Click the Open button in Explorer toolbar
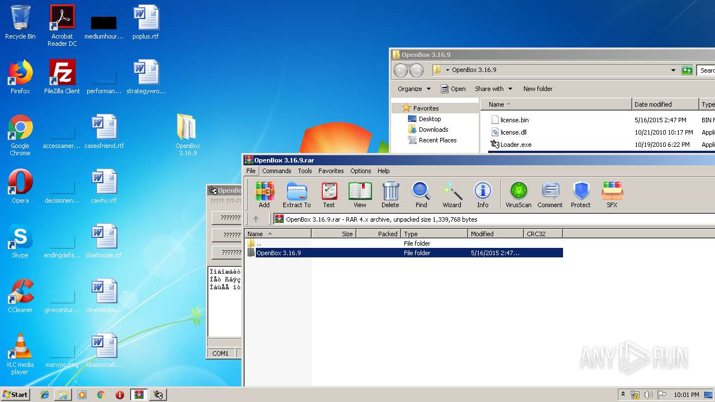The height and width of the screenshot is (402, 715). [x=453, y=89]
